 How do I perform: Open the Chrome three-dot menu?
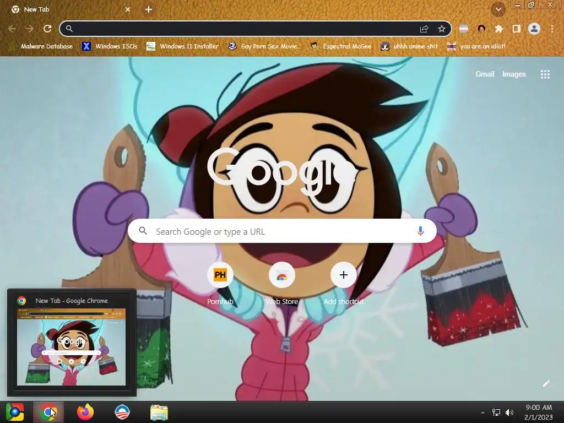[552, 29]
